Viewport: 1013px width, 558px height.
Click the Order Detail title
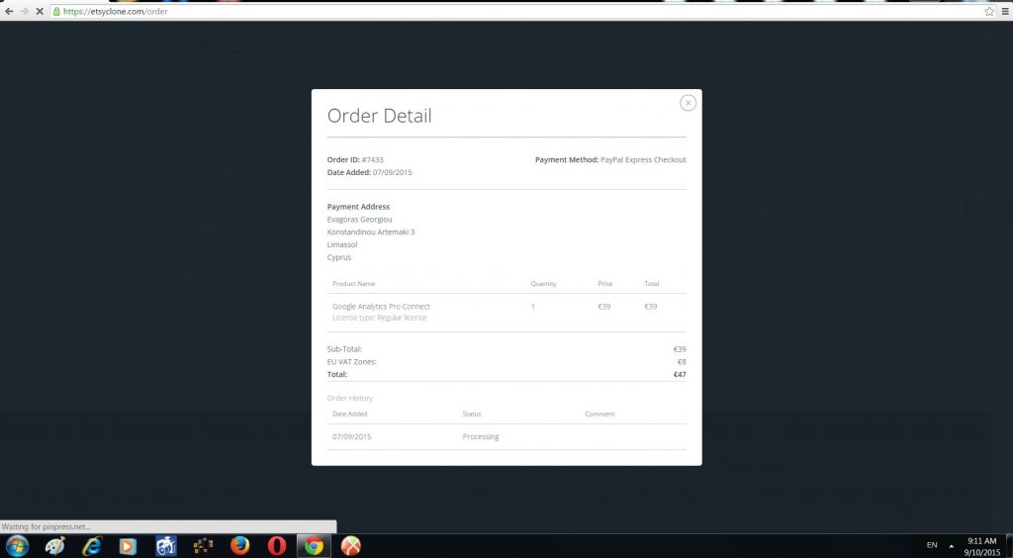379,116
